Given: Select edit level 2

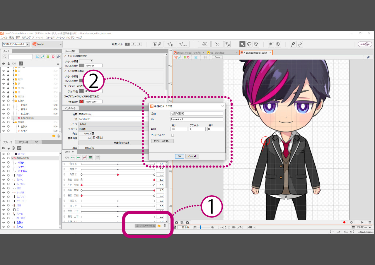Looking at the screenshot, I should point(133,44).
